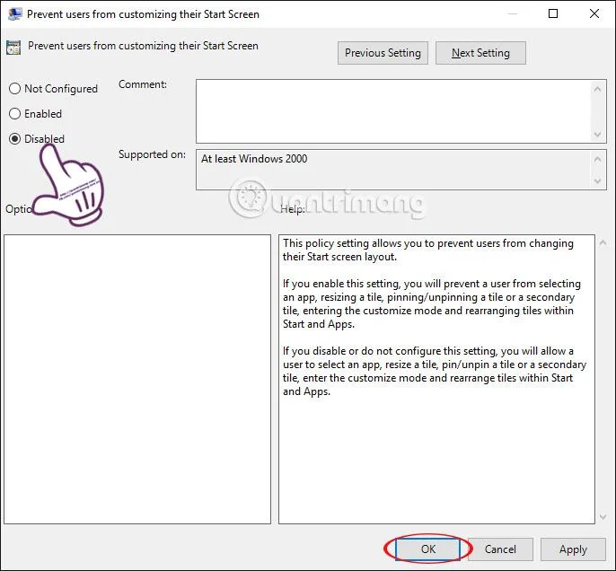The height and width of the screenshot is (571, 616).
Task: Click the 'At least Windows 2000' text
Action: [254, 159]
